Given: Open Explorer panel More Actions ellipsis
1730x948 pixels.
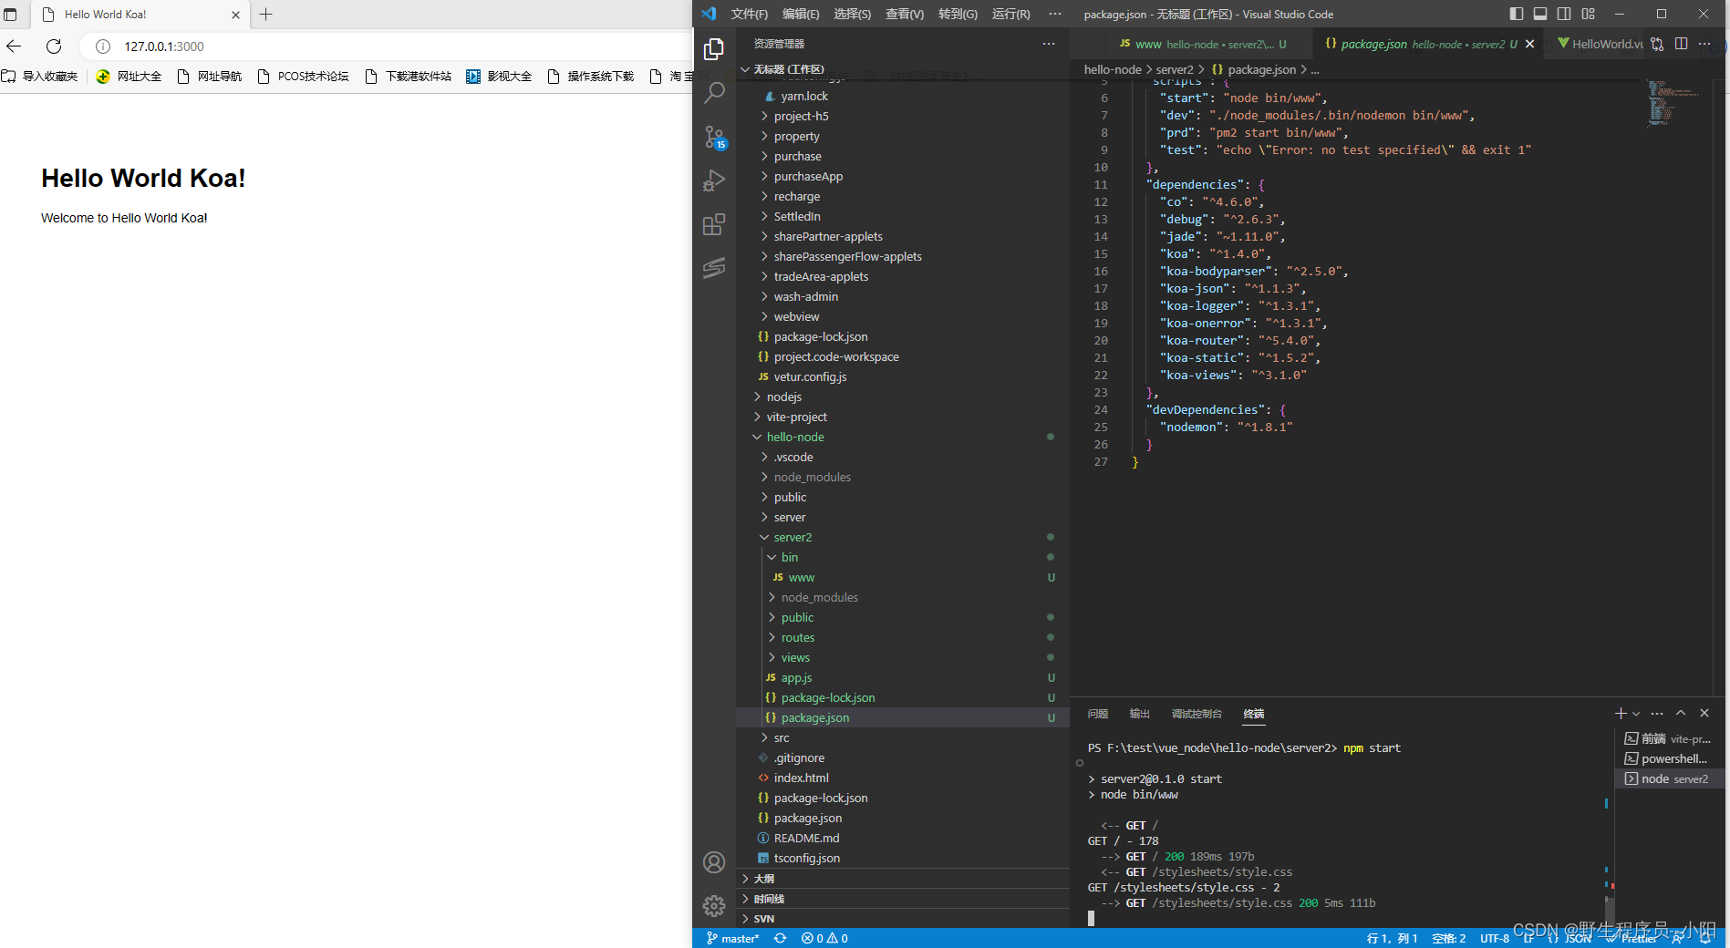Looking at the screenshot, I should [1049, 44].
